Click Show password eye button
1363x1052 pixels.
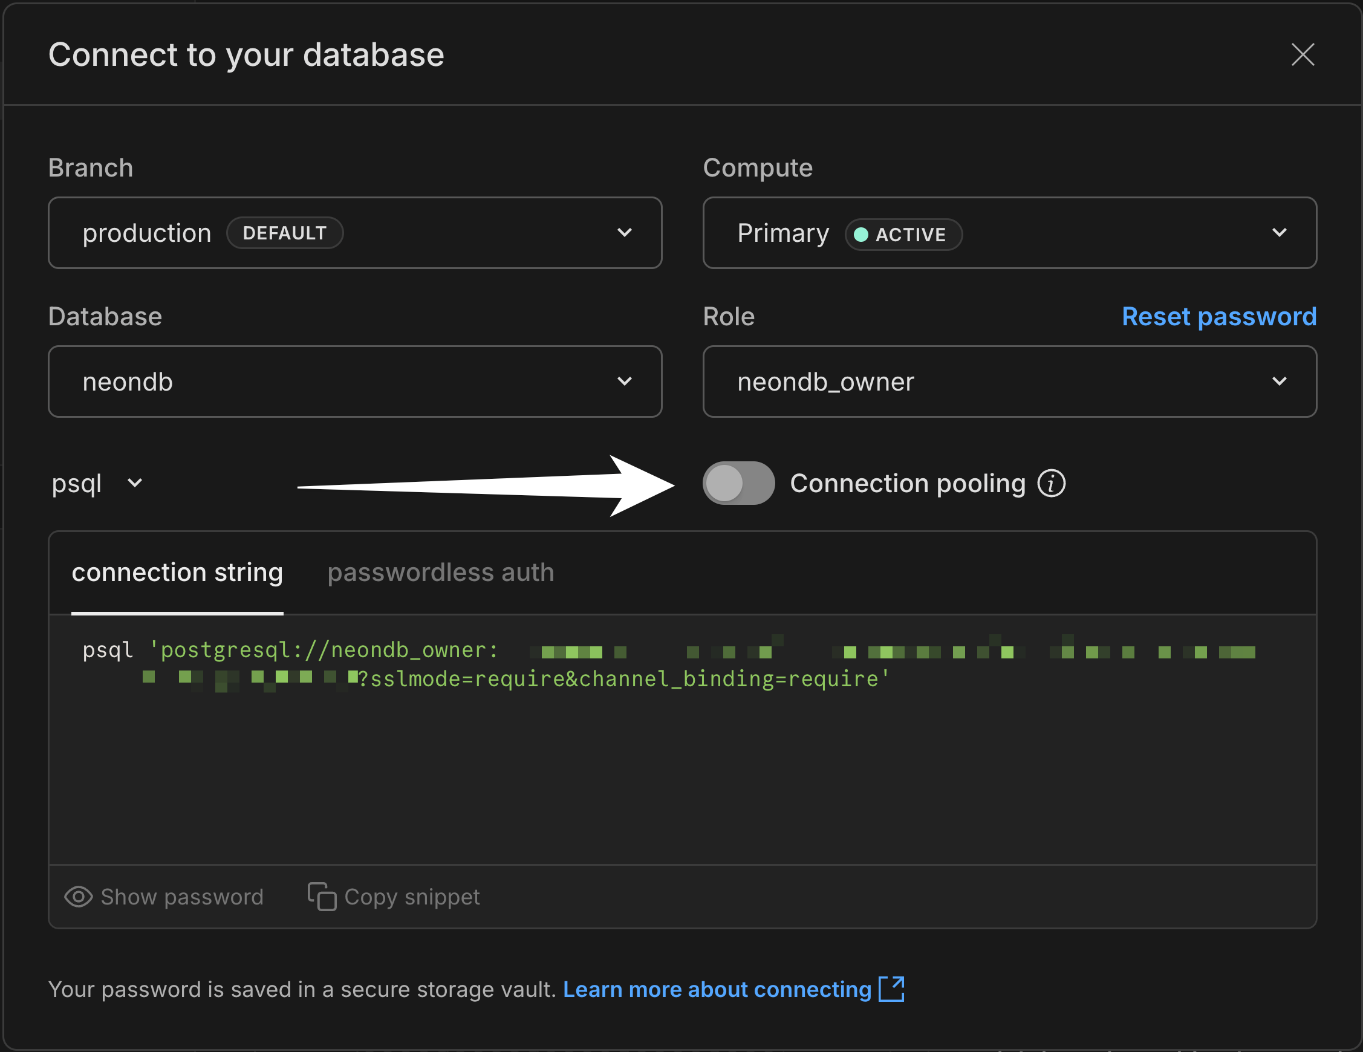tap(163, 897)
